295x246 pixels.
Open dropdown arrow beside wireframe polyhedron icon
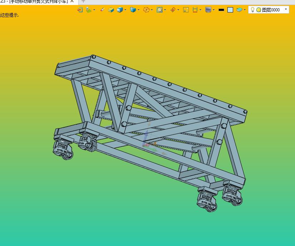click(x=152, y=10)
